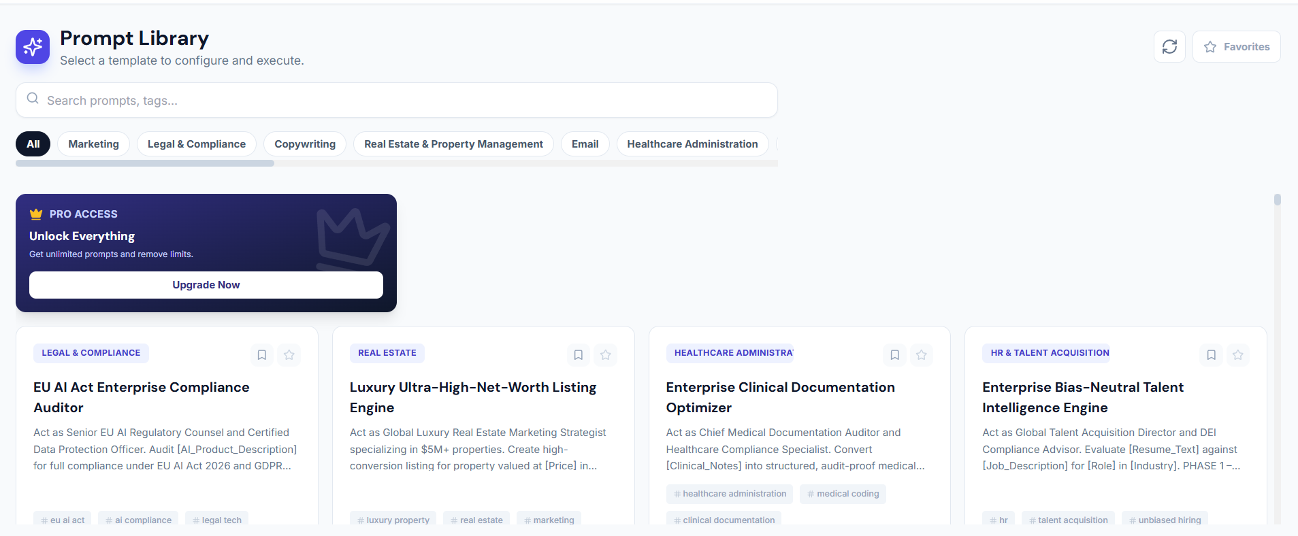The image size is (1298, 536).
Task: Bookmark the Enterprise Clinical Documentation Optimizer card
Action: click(894, 355)
